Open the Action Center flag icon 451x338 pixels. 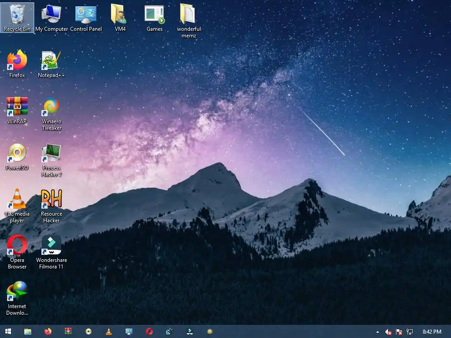point(399,332)
